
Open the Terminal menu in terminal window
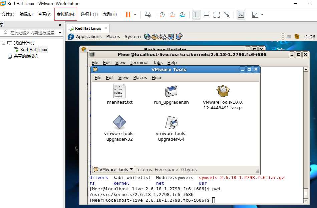pyautogui.click(x=139, y=62)
